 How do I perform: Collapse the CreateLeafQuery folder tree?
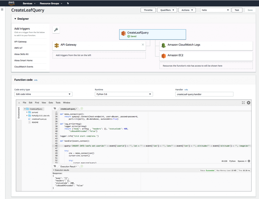coord(25,109)
